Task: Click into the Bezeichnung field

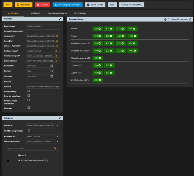Action: [x=44, y=26]
